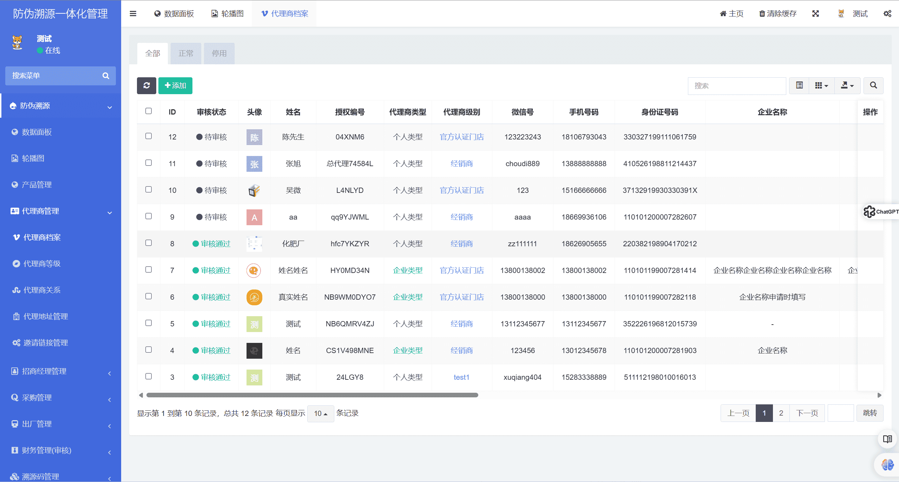The width and height of the screenshot is (899, 482).
Task: Click the brain AI assistant floating icon
Action: (887, 465)
